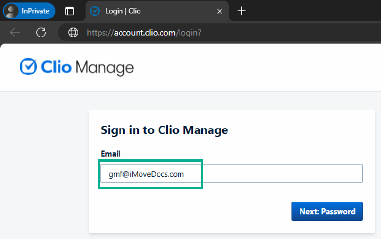Click the Next: Password button
The height and width of the screenshot is (239, 381).
[x=327, y=211]
